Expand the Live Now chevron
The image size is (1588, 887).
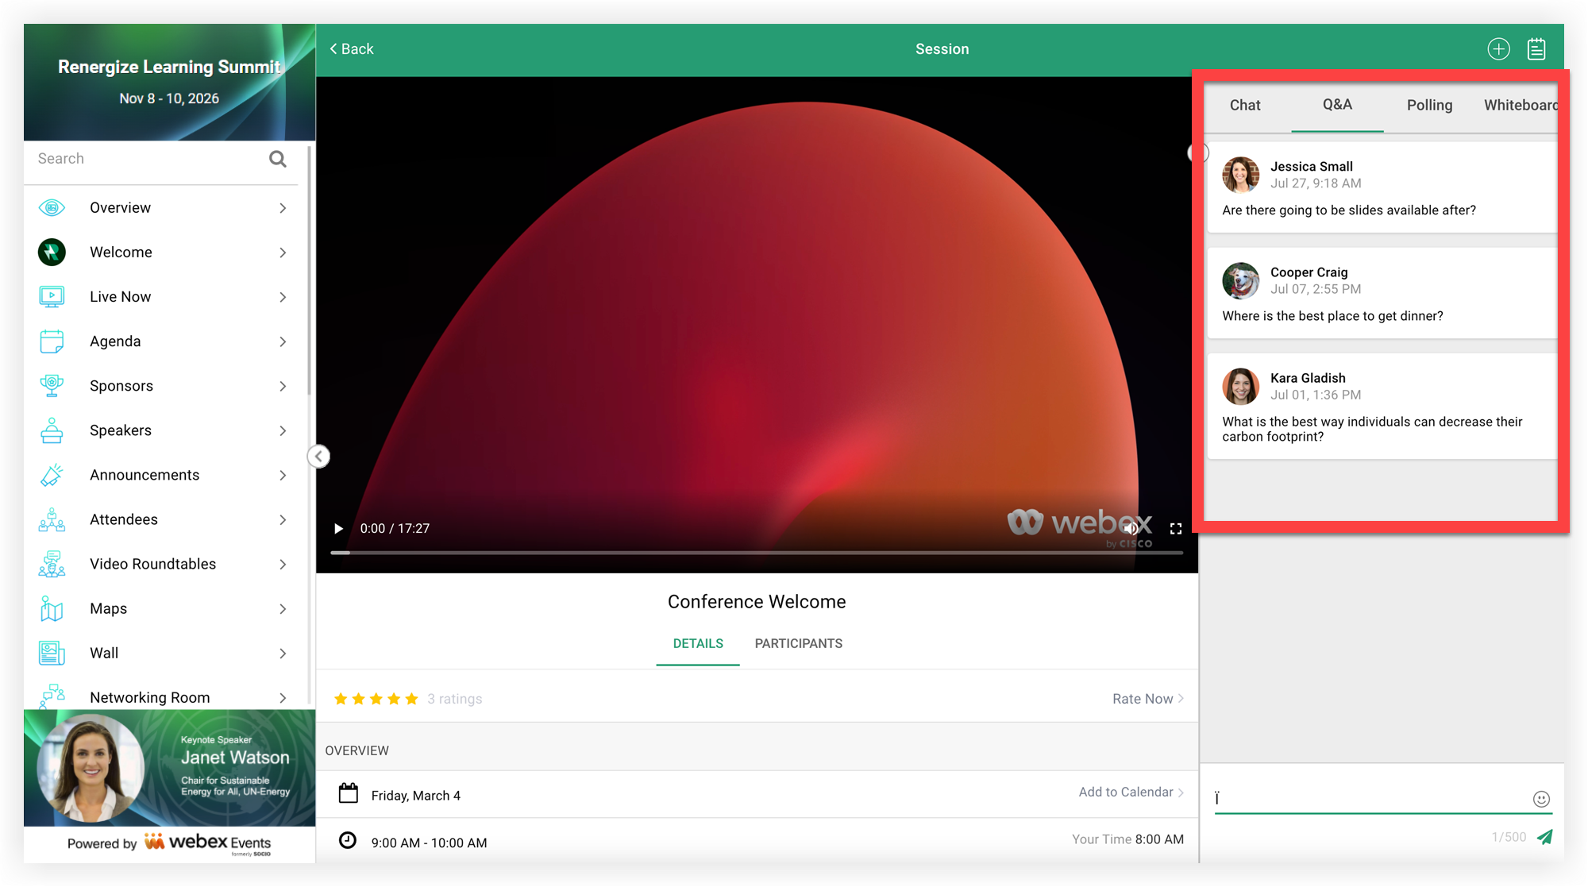coord(283,297)
